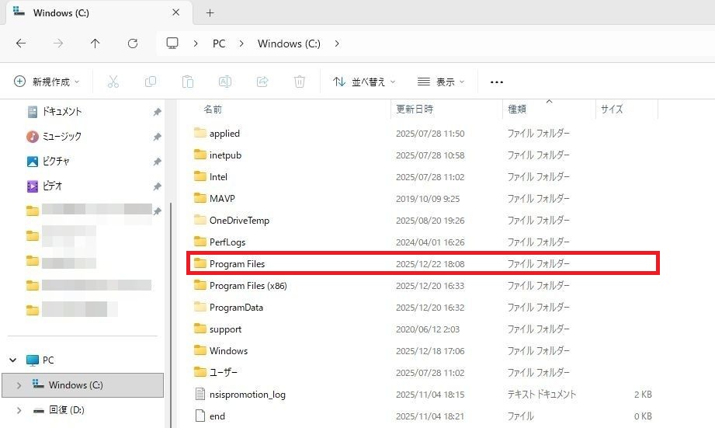The image size is (715, 428).
Task: Click the rename icon in toolbar
Action: [x=224, y=82]
